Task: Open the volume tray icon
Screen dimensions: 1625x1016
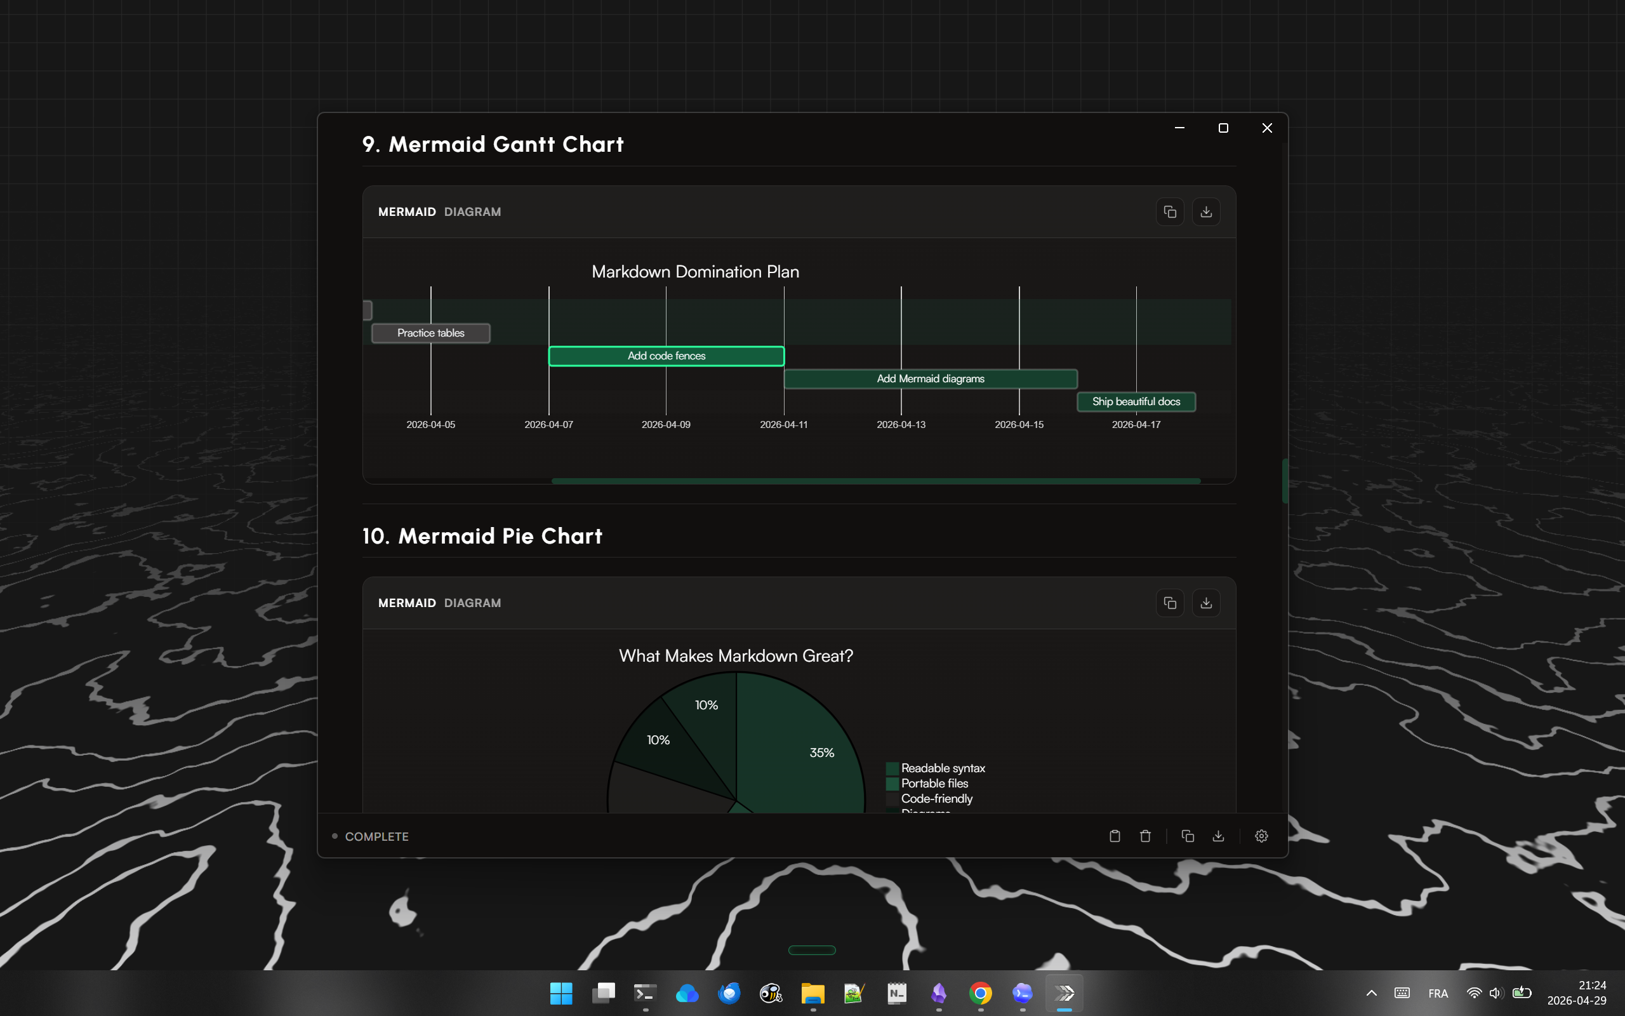Action: (1497, 993)
